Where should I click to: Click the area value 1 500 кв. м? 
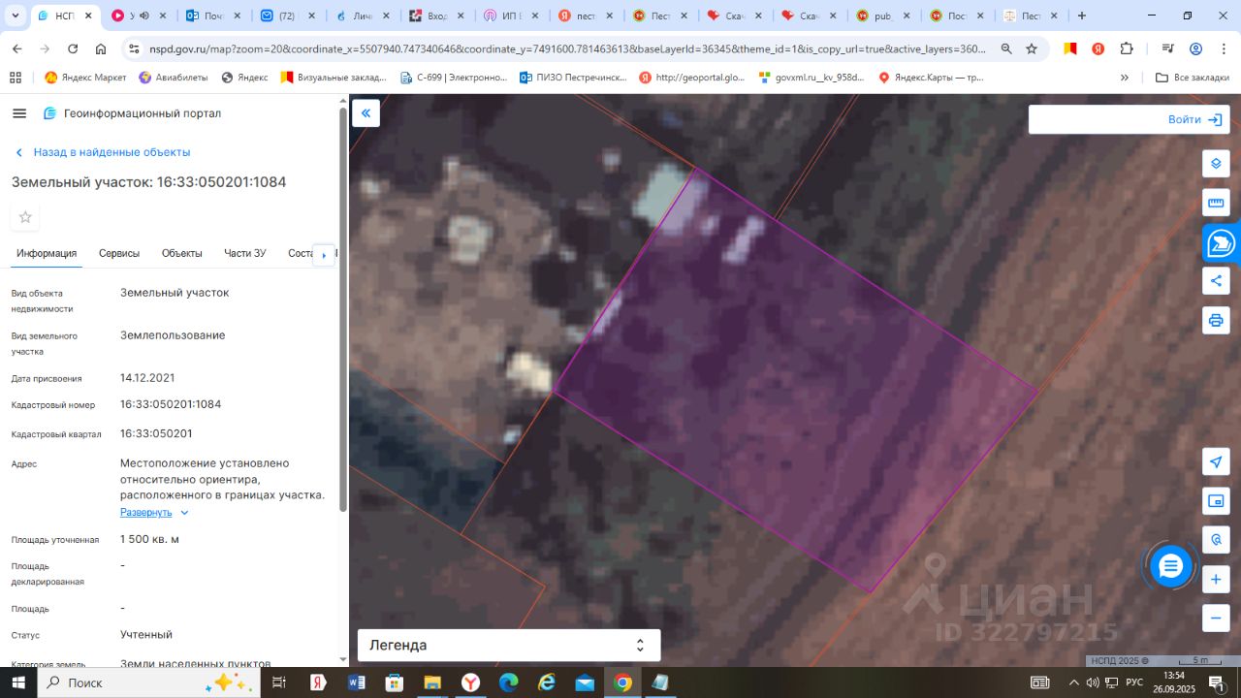149,539
